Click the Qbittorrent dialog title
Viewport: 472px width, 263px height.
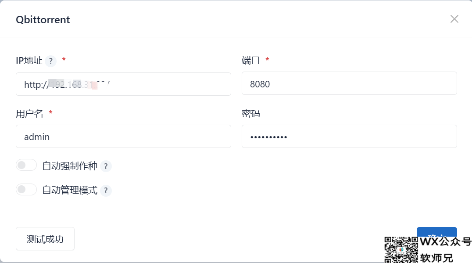pos(43,20)
